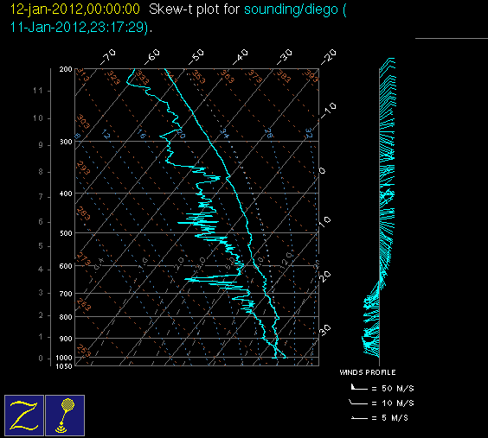Click the 10 M/S wind barb legend symbol
The width and height of the screenshot is (488, 438).
pos(358,403)
